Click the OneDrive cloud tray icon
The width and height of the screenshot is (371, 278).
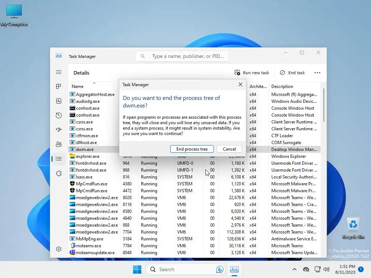[306, 269]
